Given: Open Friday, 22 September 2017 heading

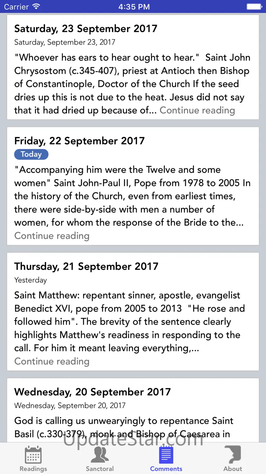Looking at the screenshot, I should click(79, 141).
